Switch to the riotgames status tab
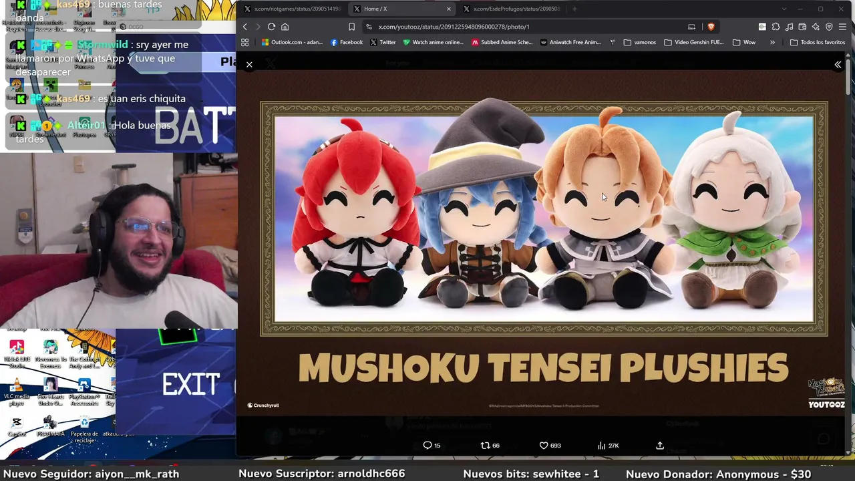 tap(293, 9)
